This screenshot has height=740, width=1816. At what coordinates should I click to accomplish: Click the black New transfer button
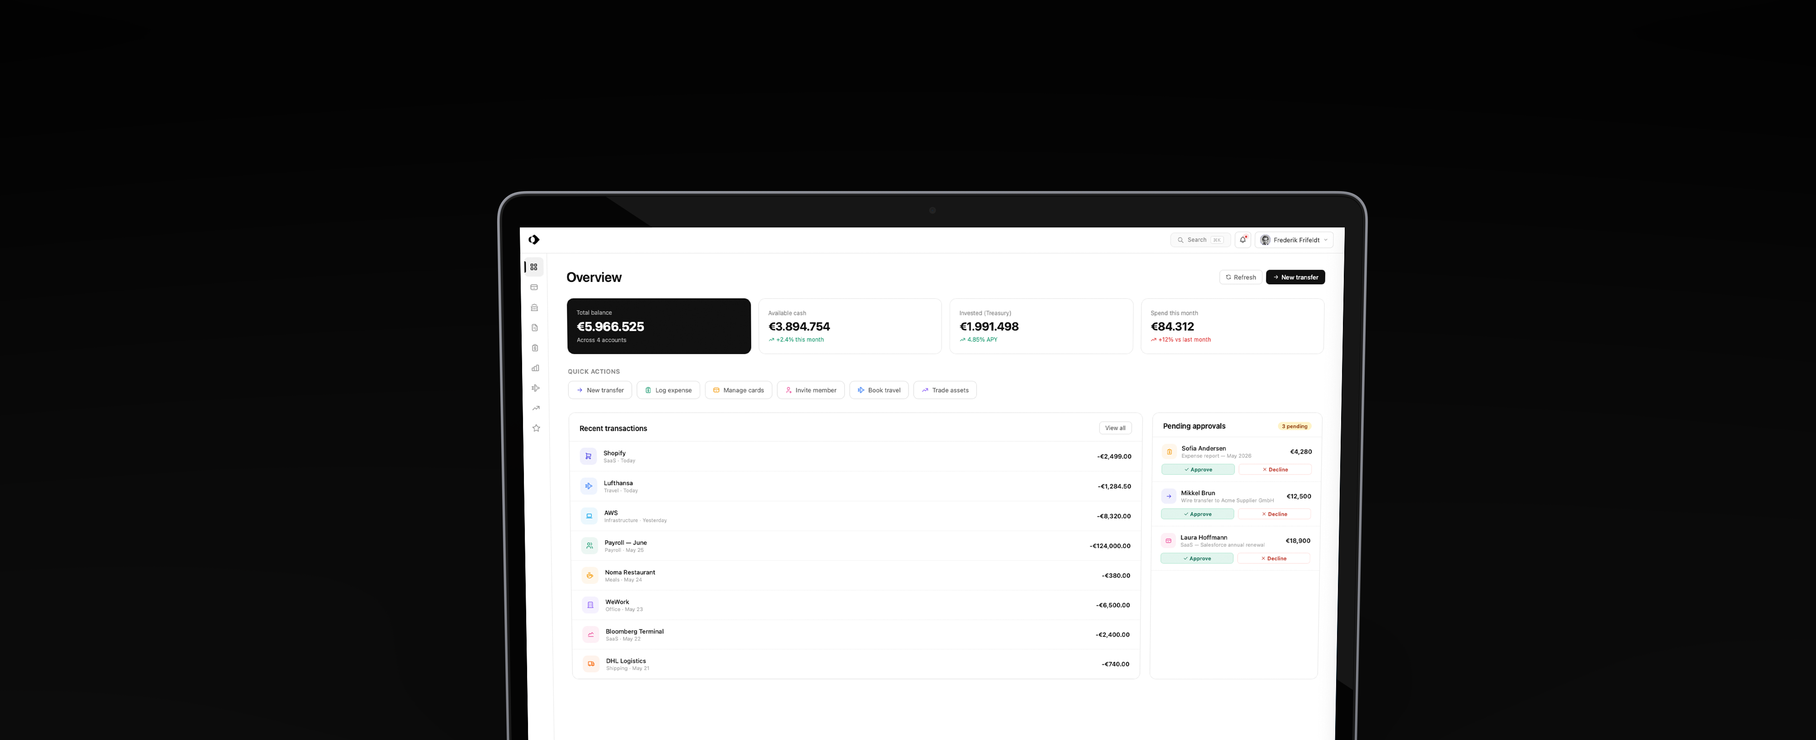pyautogui.click(x=1295, y=277)
